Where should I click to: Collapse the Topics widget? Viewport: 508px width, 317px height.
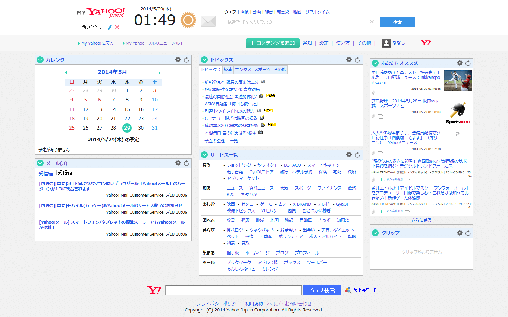pyautogui.click(x=204, y=60)
